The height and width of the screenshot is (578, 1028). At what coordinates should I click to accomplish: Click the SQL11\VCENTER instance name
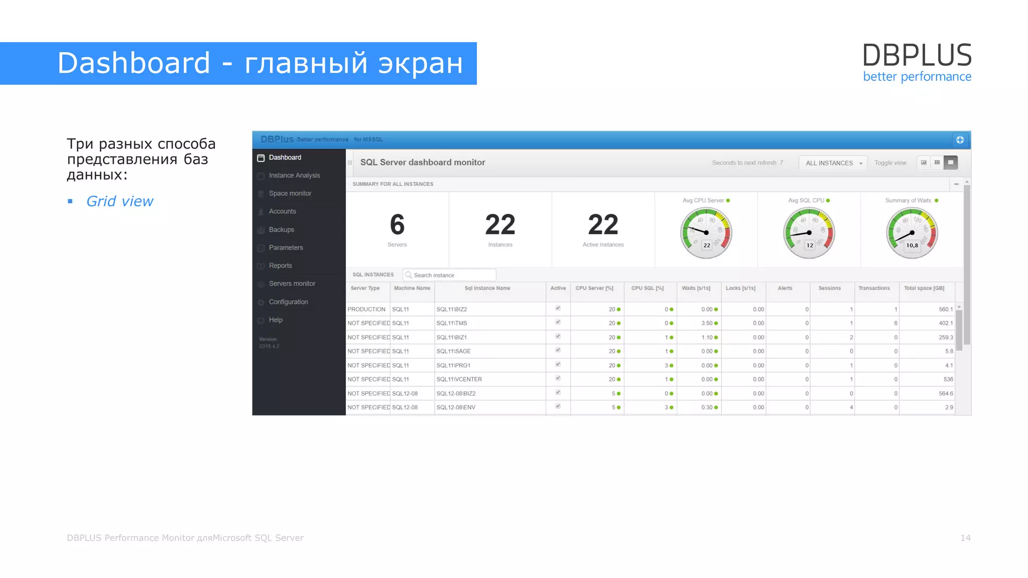tap(459, 379)
